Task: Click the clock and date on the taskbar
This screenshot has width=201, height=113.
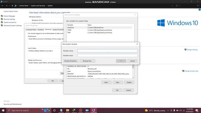Action: point(190,110)
